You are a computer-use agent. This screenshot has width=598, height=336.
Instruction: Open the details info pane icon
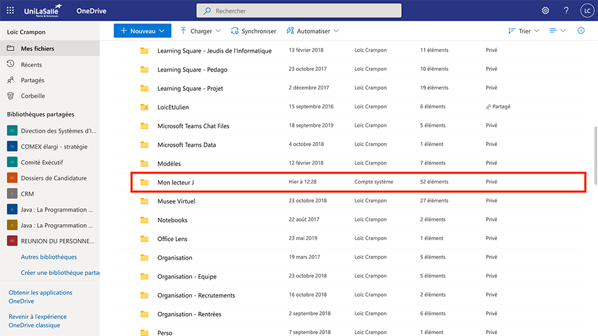[x=581, y=30]
